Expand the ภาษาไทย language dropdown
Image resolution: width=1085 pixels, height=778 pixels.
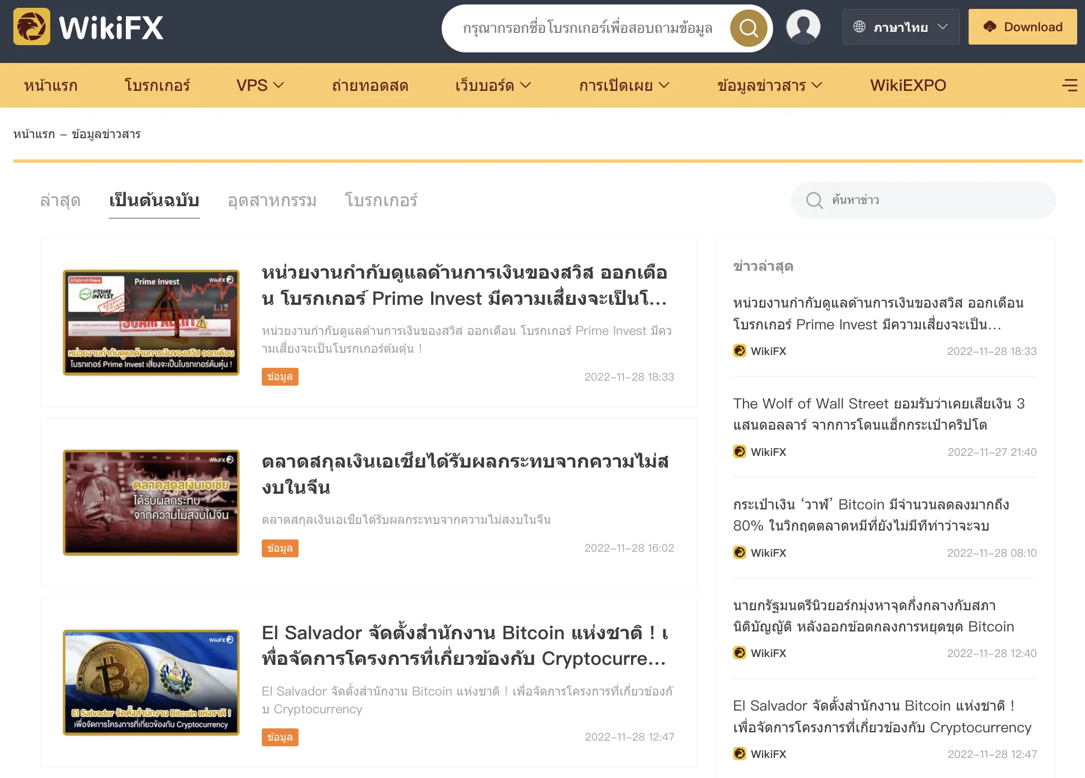pos(901,27)
